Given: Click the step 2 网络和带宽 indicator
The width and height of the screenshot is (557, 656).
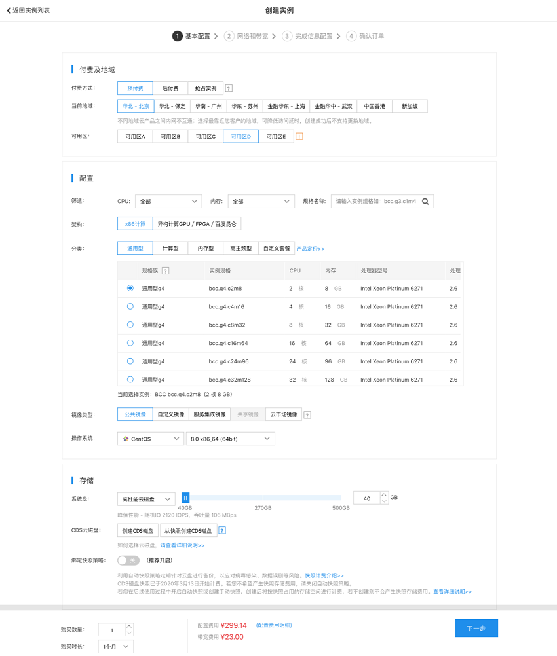Looking at the screenshot, I should 246,36.
